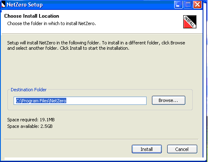Screen dimensions: 210x162
Task: Click the NetZero Setup title bar icon
Action: click(x=3, y=5)
